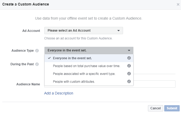The image size is (181, 113).
Task: Click info icon for custom attributes option
Action: click(x=129, y=81)
